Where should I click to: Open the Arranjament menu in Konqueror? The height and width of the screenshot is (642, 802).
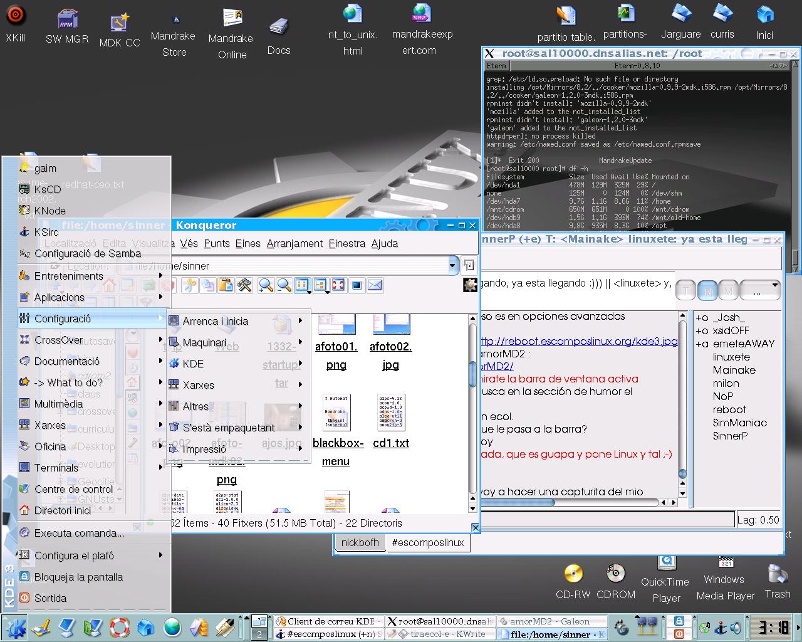pyautogui.click(x=294, y=243)
